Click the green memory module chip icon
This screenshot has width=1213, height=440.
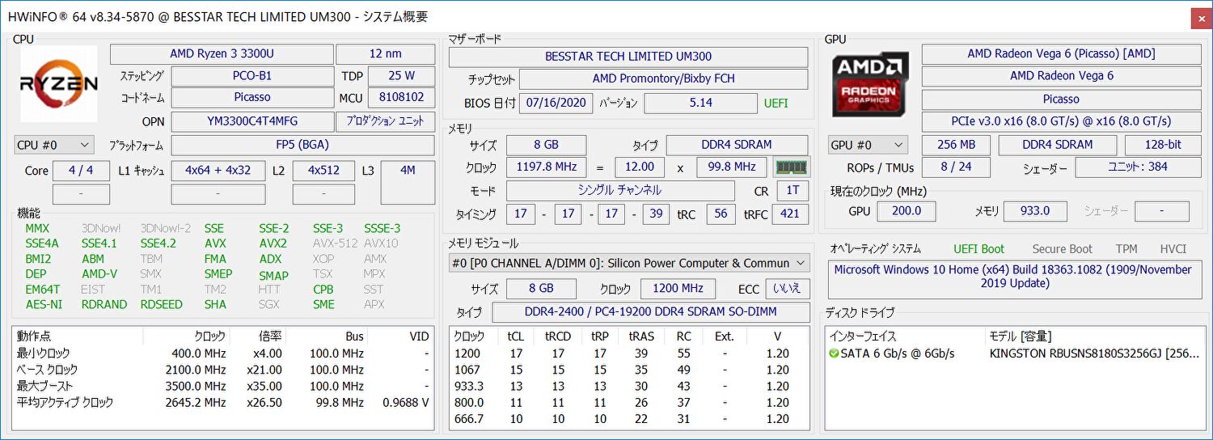pos(792,167)
